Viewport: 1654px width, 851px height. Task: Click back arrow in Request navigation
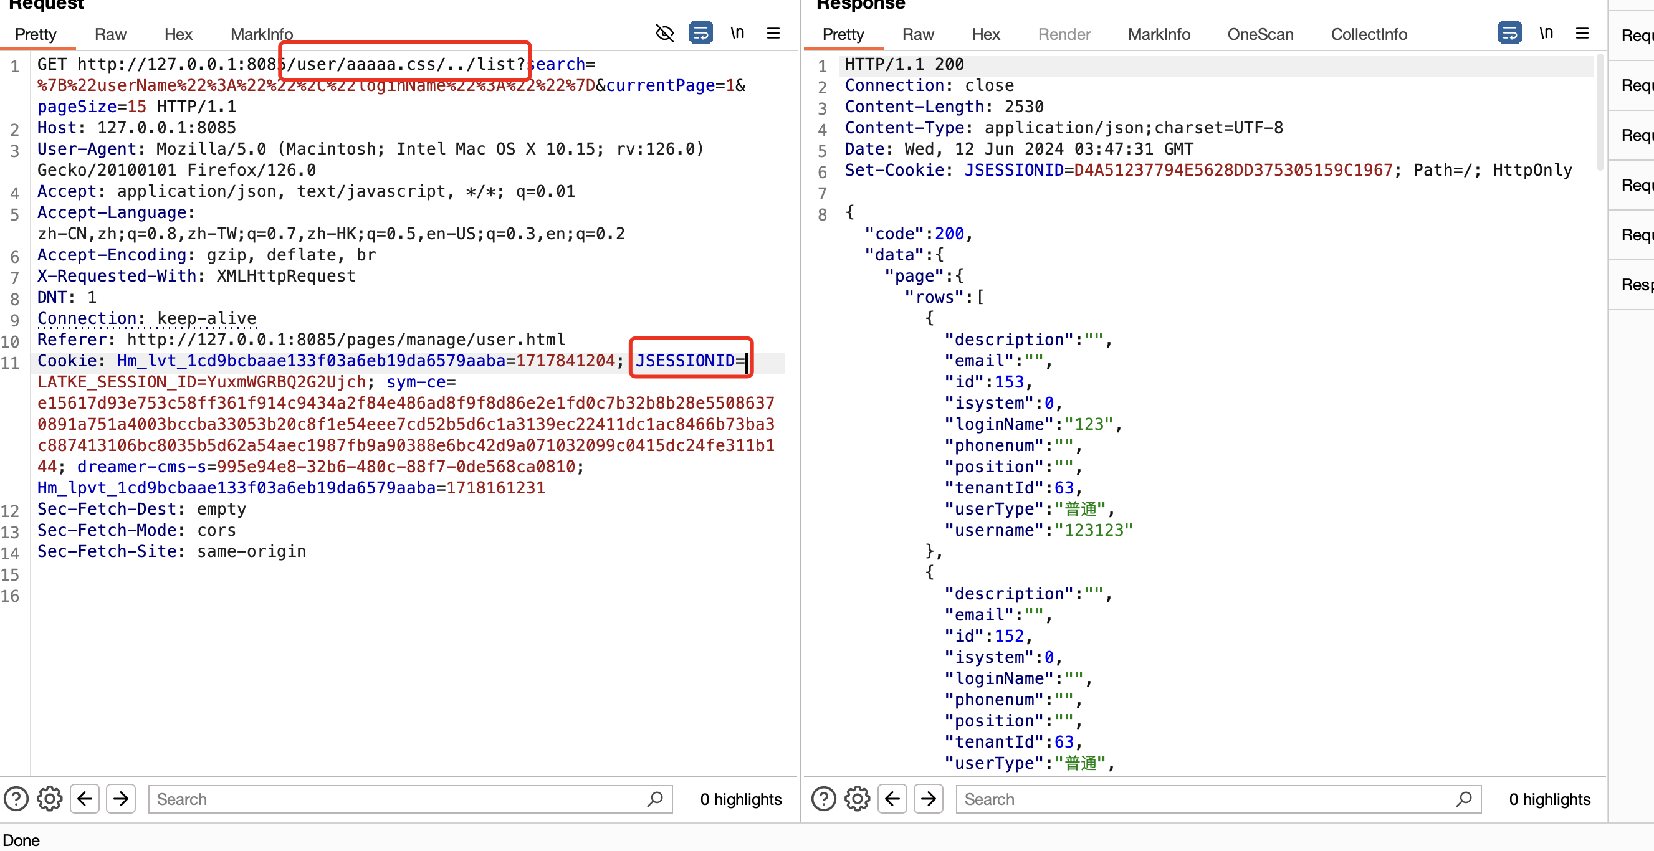tap(86, 798)
